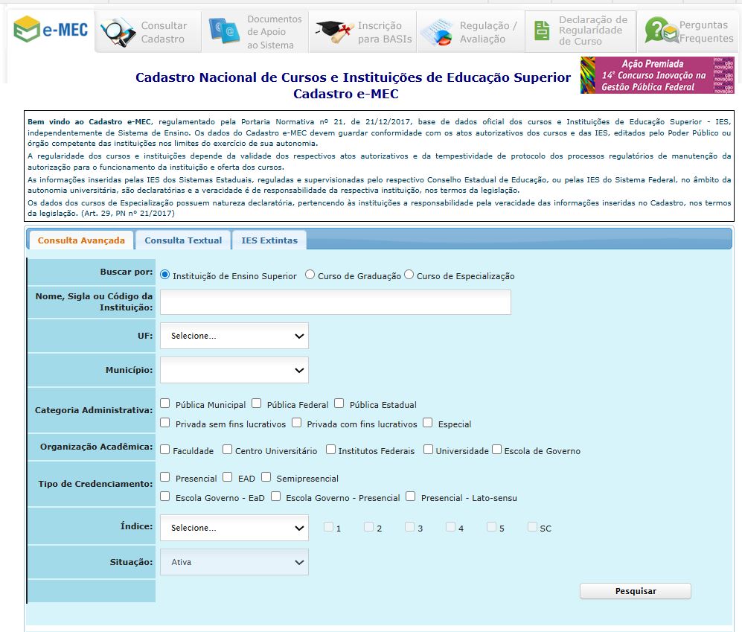This screenshot has width=742, height=632.
Task: Check index SC checkbox
Action: point(532,527)
